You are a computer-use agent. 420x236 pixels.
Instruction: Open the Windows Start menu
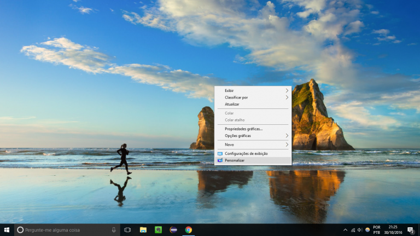coord(7,230)
